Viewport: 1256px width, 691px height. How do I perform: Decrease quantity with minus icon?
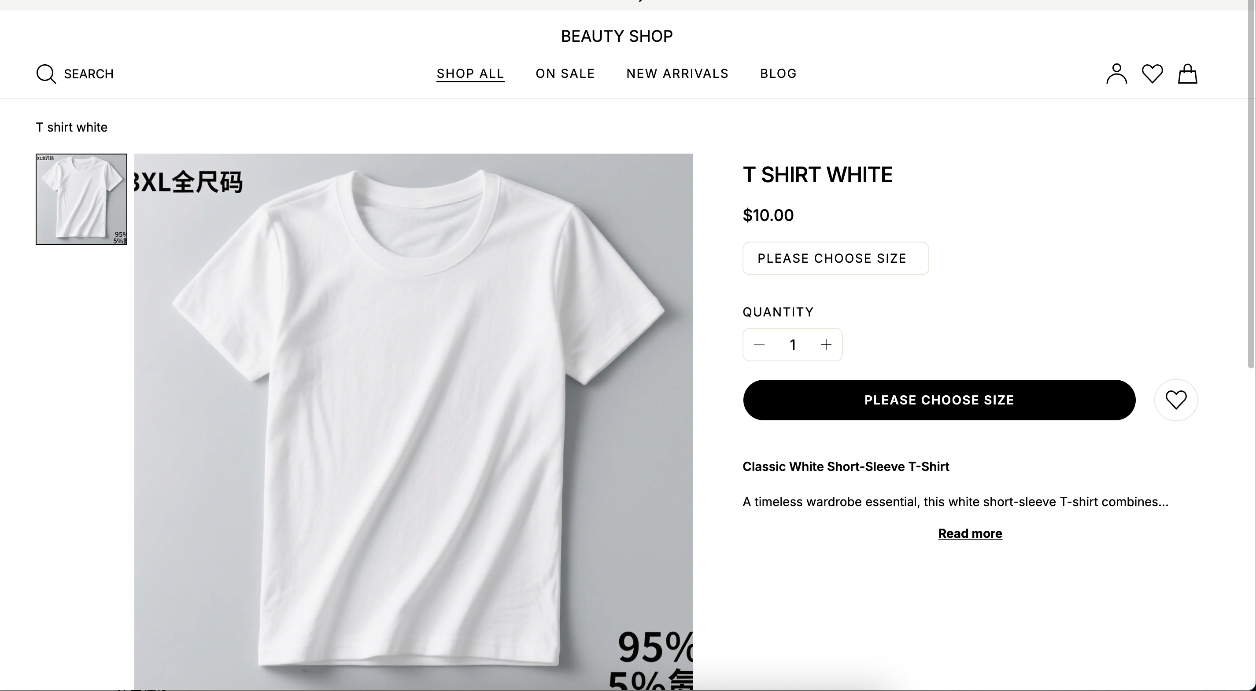click(759, 345)
